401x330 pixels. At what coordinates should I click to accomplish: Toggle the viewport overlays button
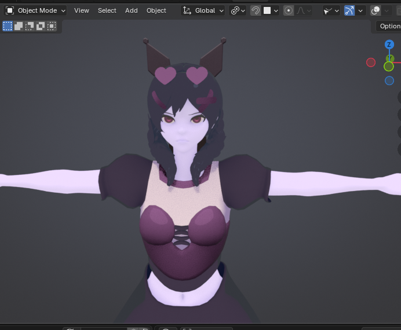(376, 11)
